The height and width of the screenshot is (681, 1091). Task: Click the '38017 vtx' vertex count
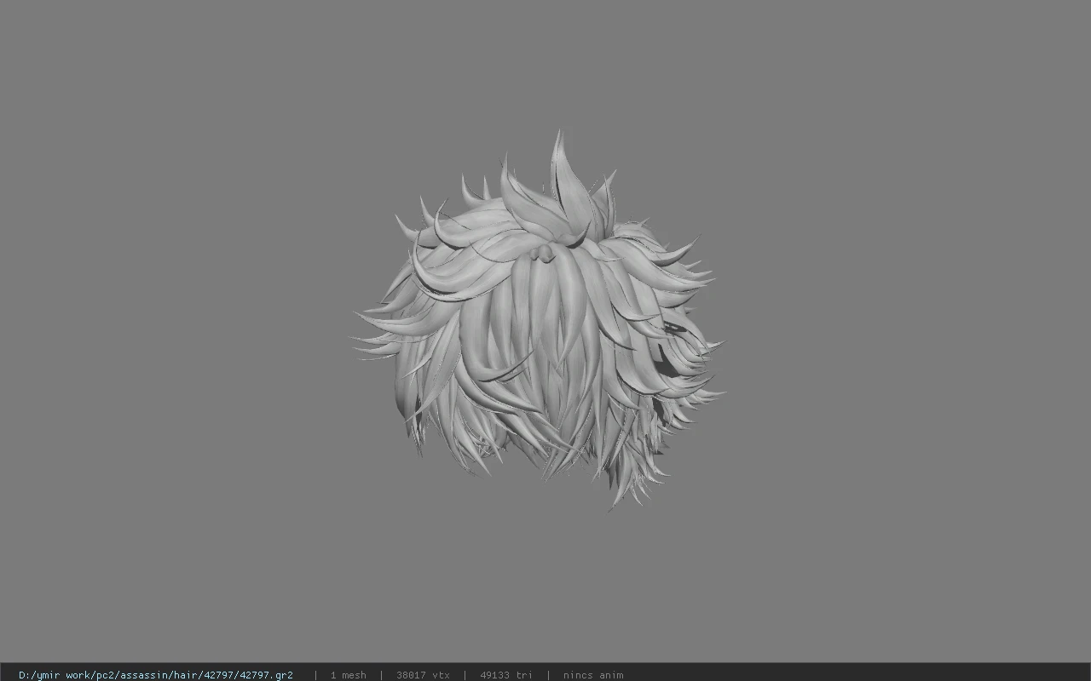tap(423, 675)
